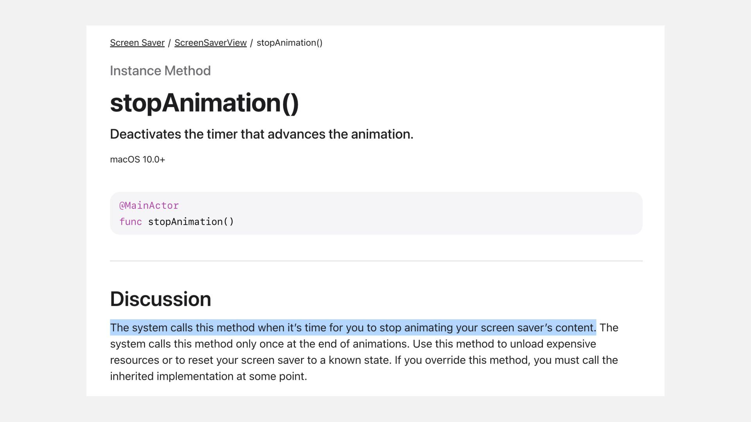Click the horizontal divider above Discussion

[375, 261]
